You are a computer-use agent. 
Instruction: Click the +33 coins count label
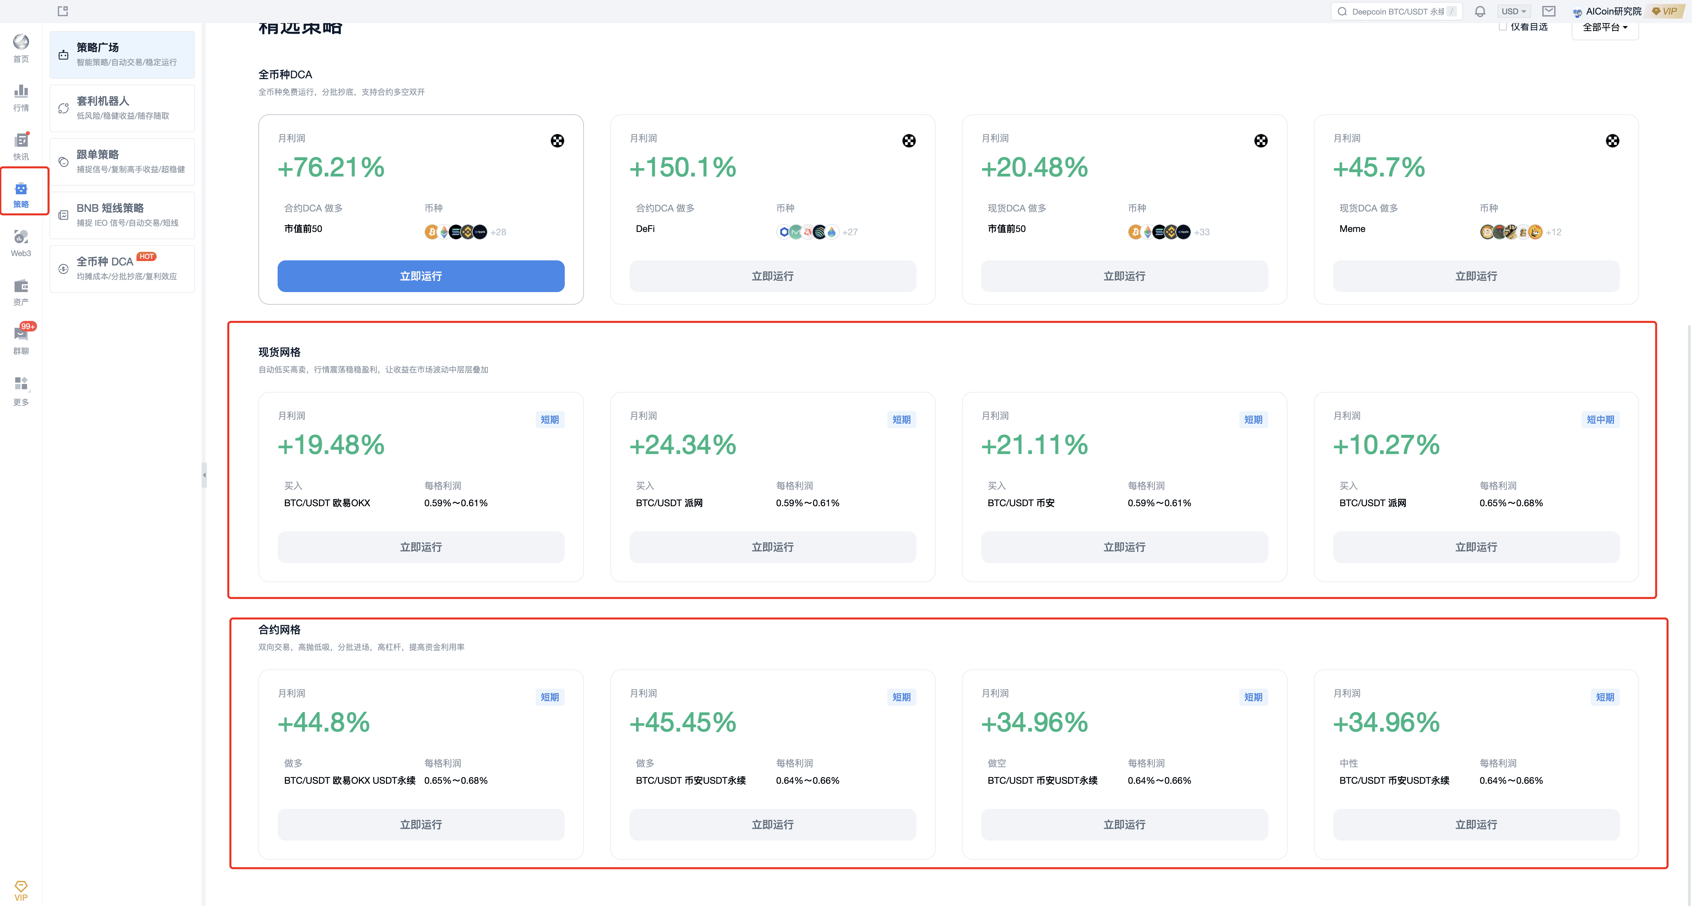1201,232
